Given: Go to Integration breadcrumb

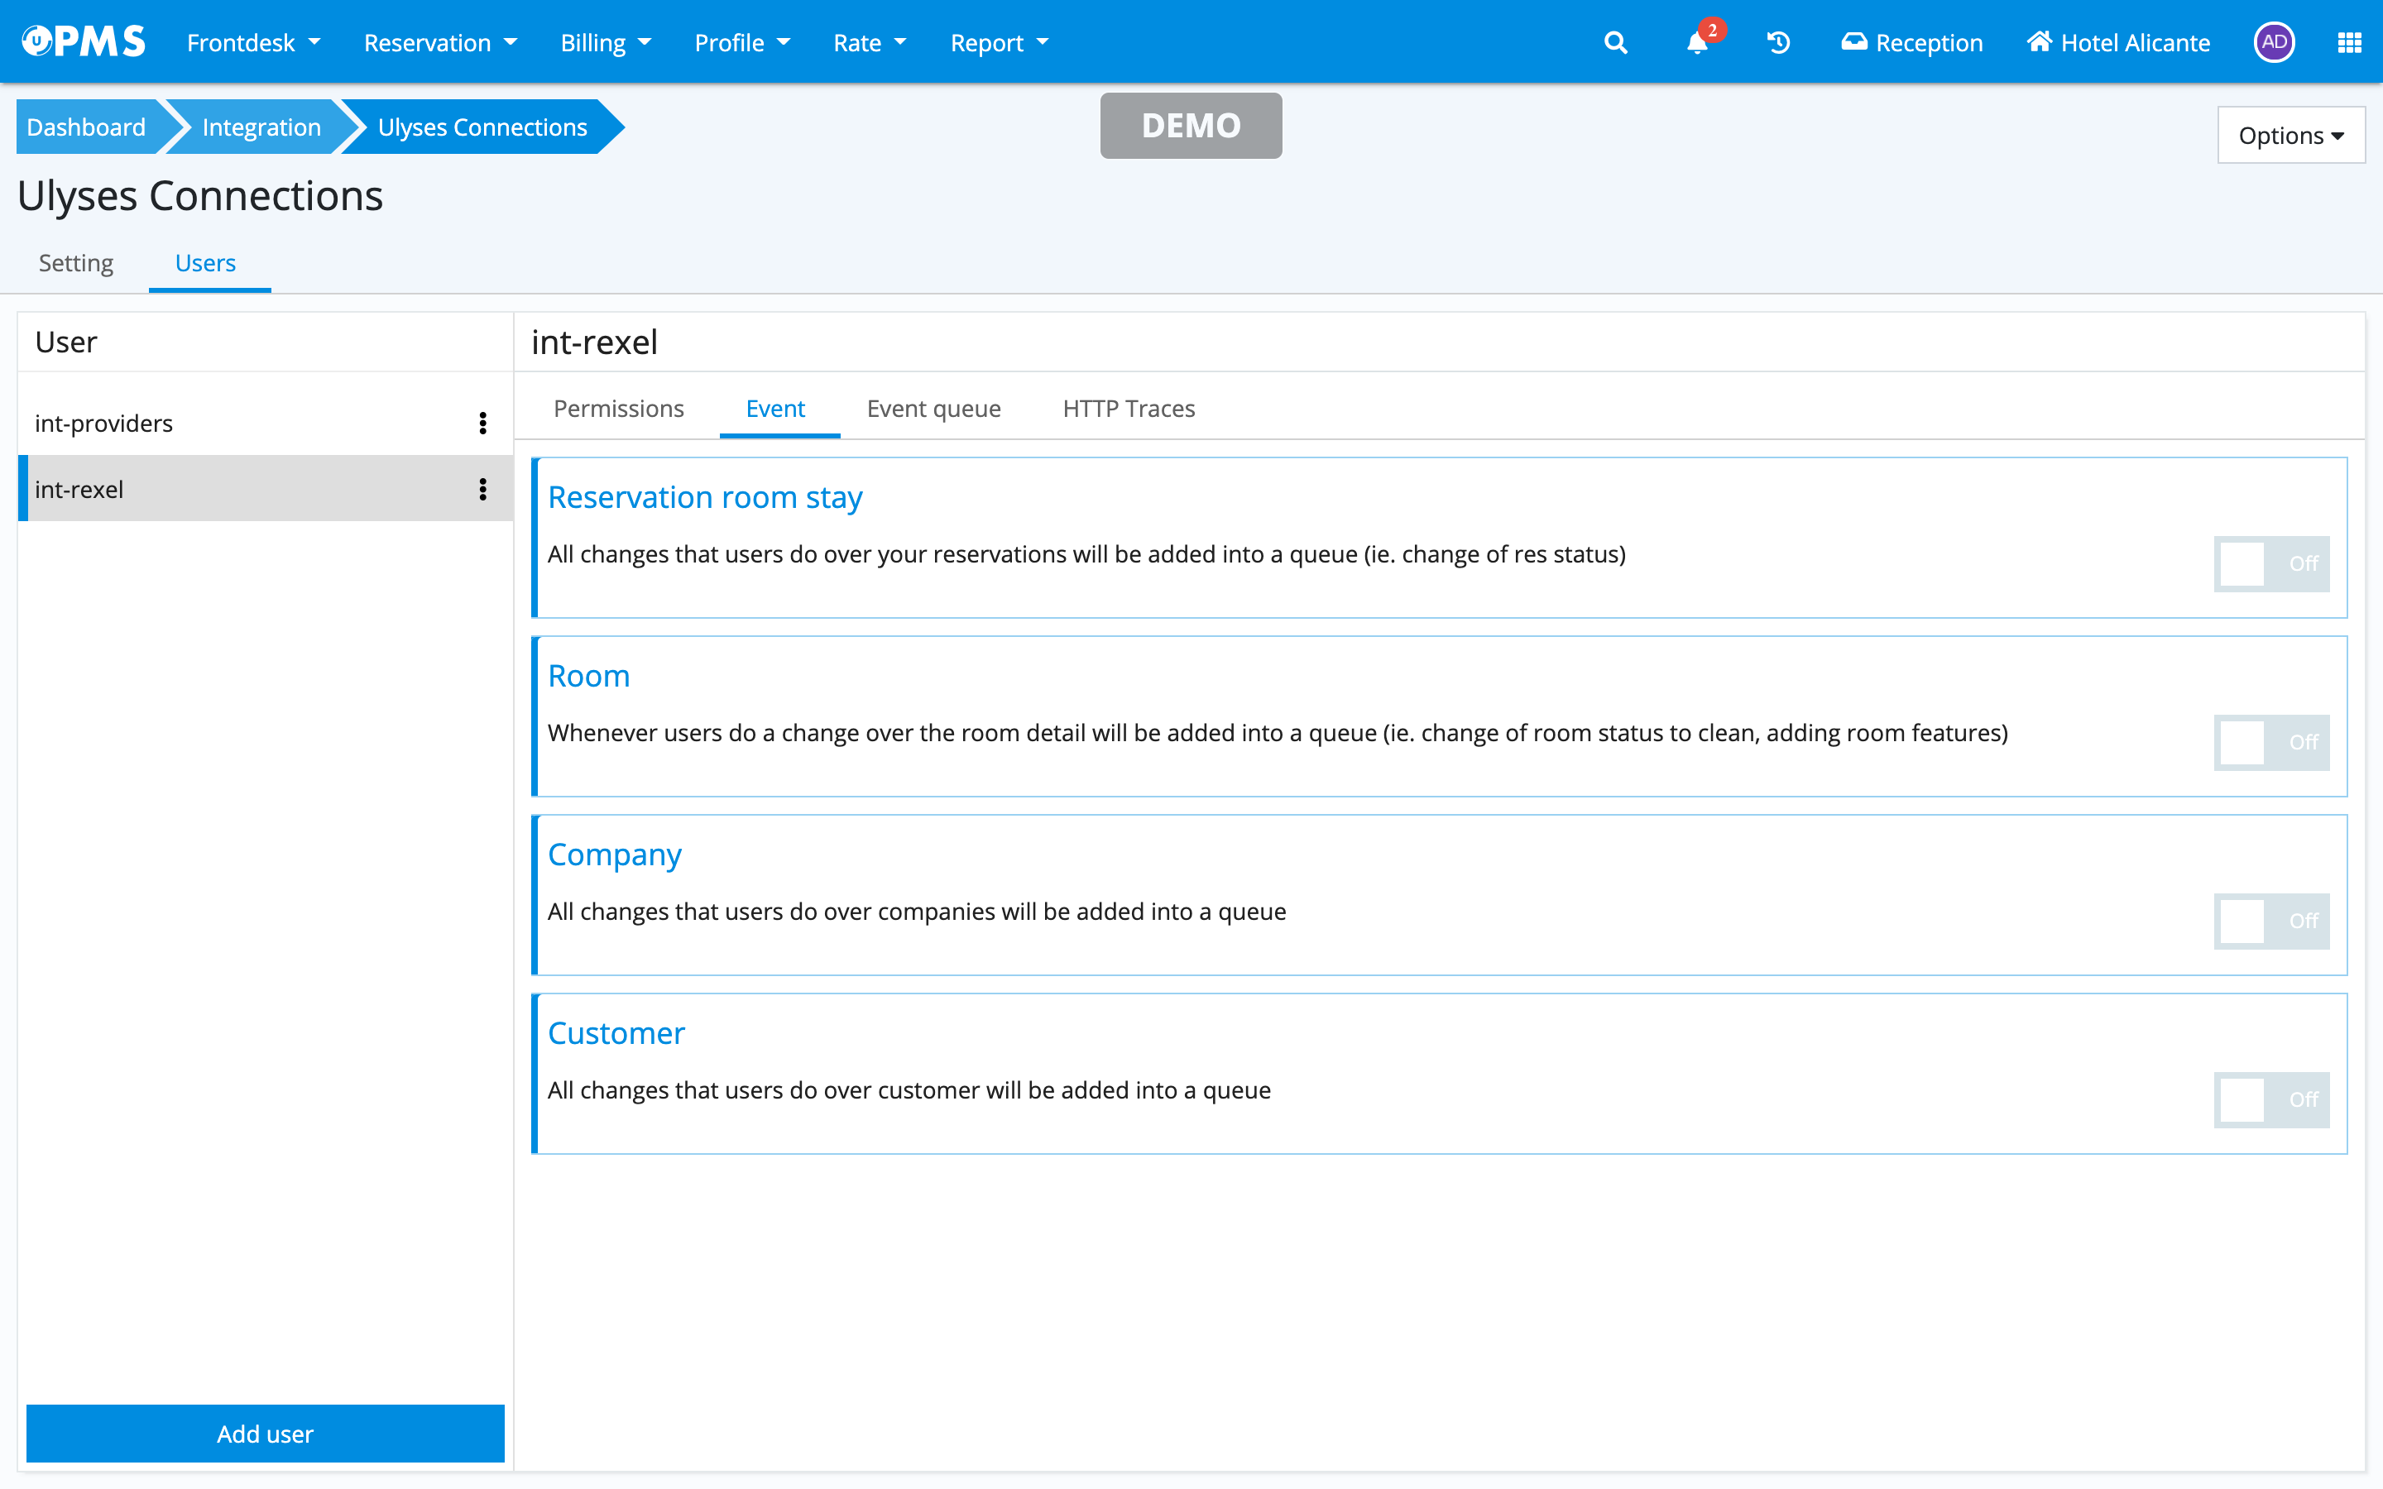Looking at the screenshot, I should click(261, 127).
